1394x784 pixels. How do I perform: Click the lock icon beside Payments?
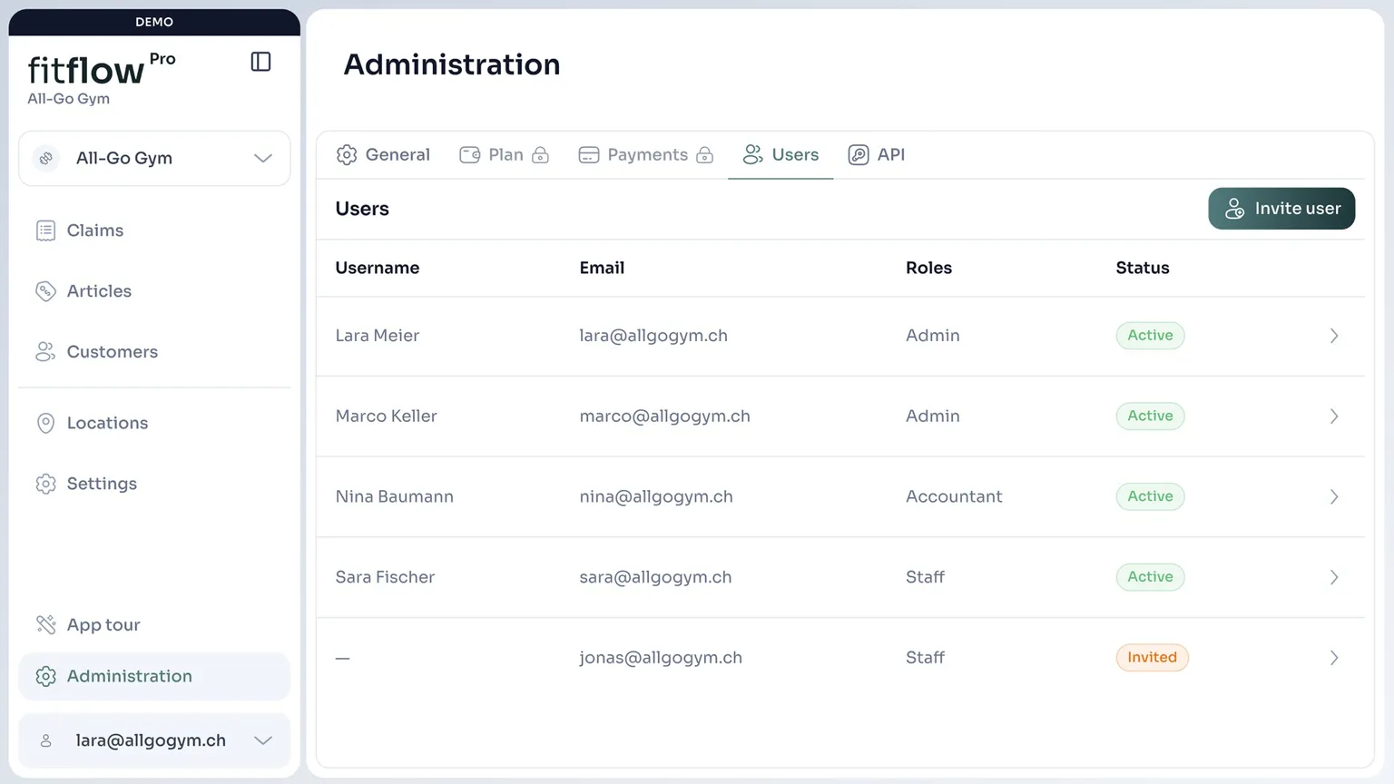[x=704, y=155]
